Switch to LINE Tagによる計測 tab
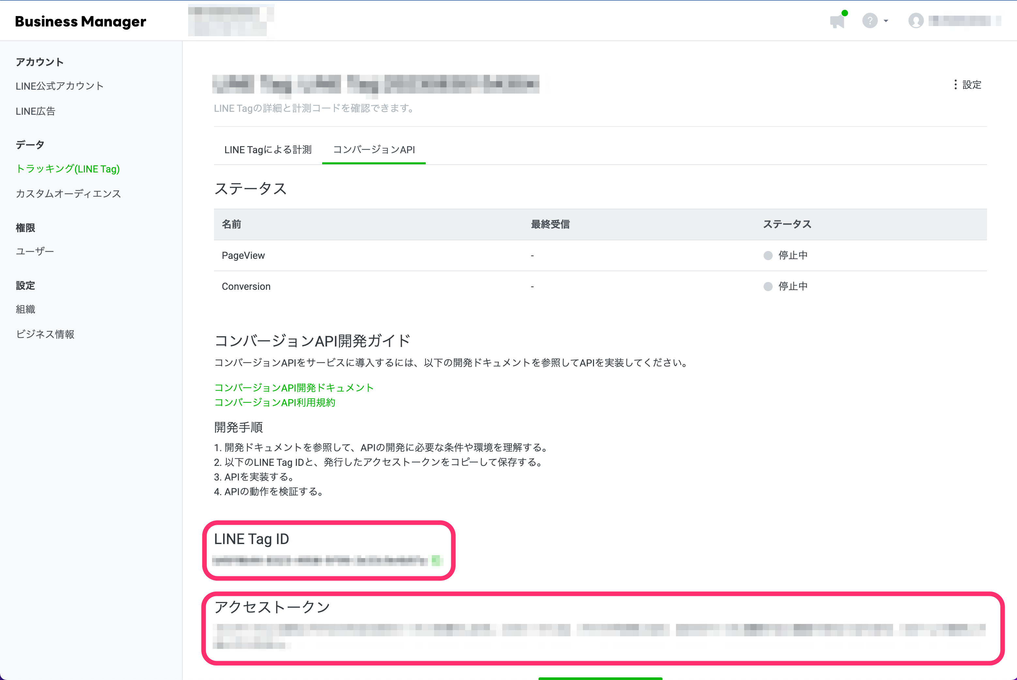This screenshot has width=1017, height=680. point(268,150)
